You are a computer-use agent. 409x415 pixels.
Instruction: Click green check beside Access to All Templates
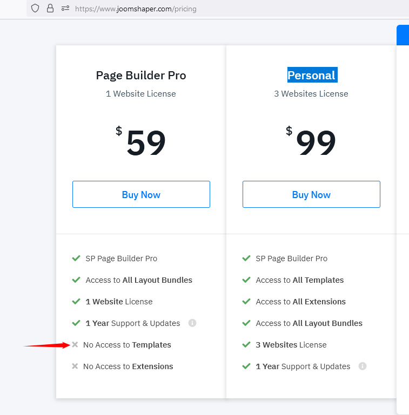click(x=246, y=280)
